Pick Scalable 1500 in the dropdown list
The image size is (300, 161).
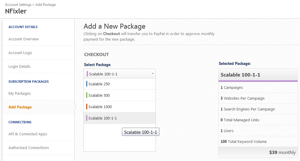click(x=100, y=107)
